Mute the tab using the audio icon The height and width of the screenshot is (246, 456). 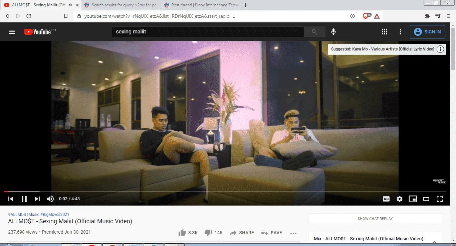pos(70,5)
